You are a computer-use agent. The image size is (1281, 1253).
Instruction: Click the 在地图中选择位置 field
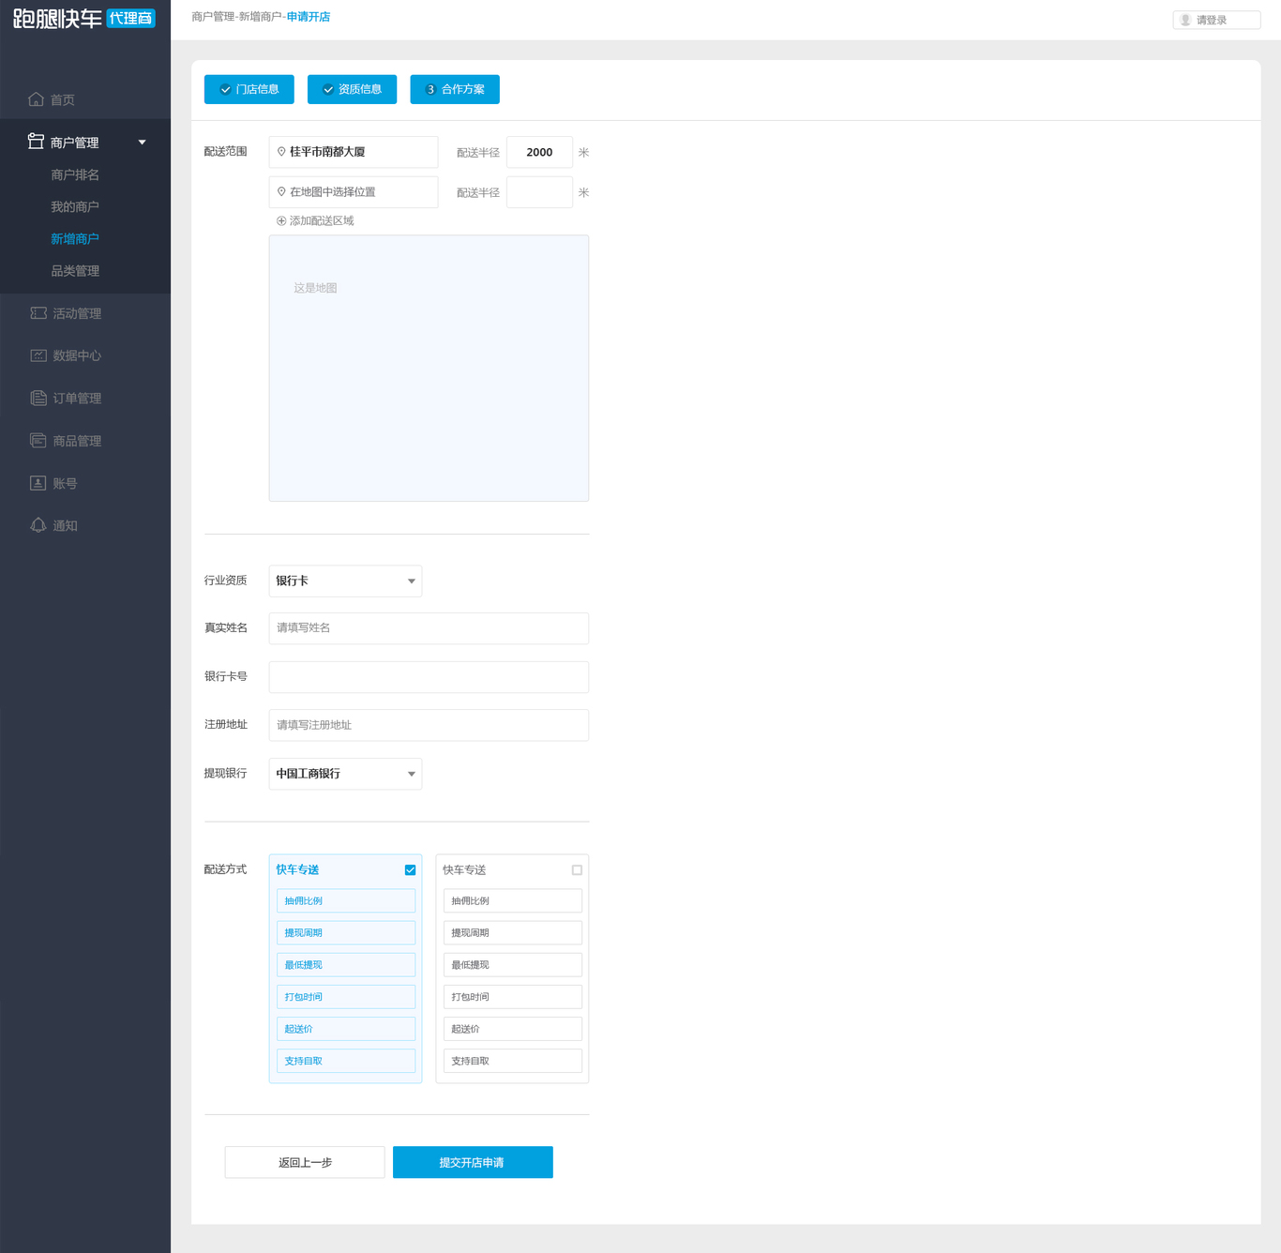(354, 192)
